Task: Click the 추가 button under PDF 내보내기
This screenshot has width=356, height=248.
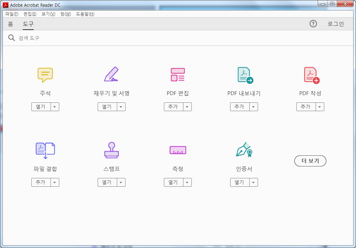Action: [240, 107]
